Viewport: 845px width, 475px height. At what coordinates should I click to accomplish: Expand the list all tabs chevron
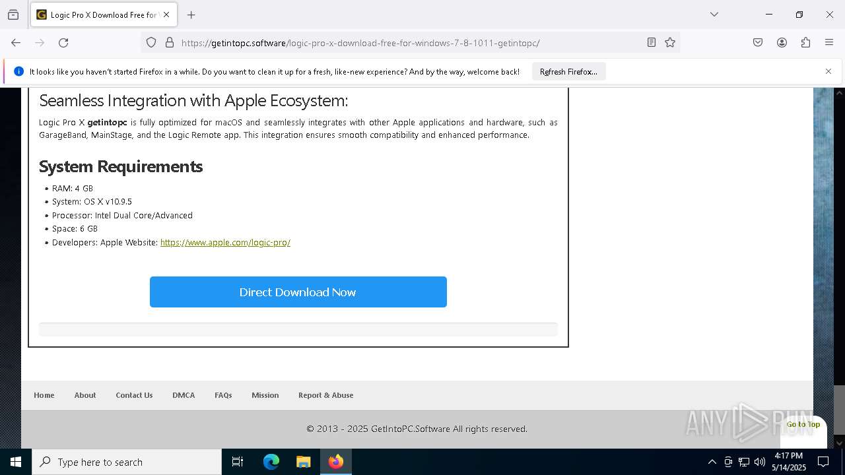coord(714,15)
